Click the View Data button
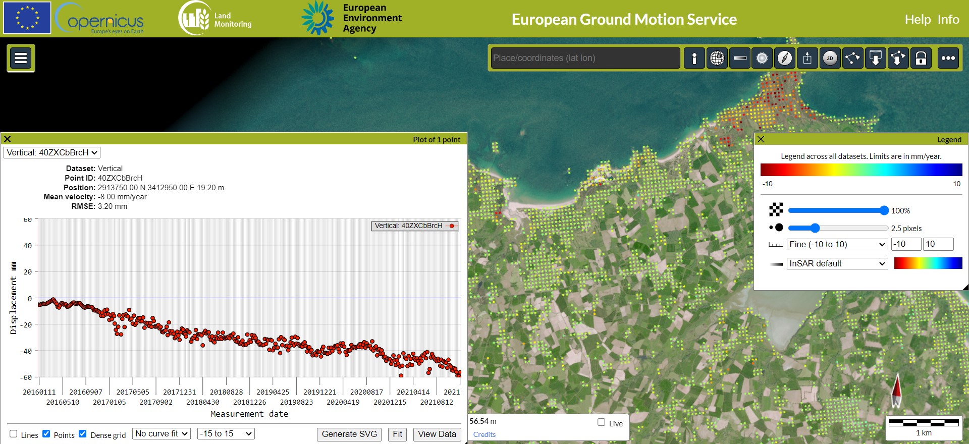Image resolution: width=969 pixels, height=444 pixels. [437, 434]
